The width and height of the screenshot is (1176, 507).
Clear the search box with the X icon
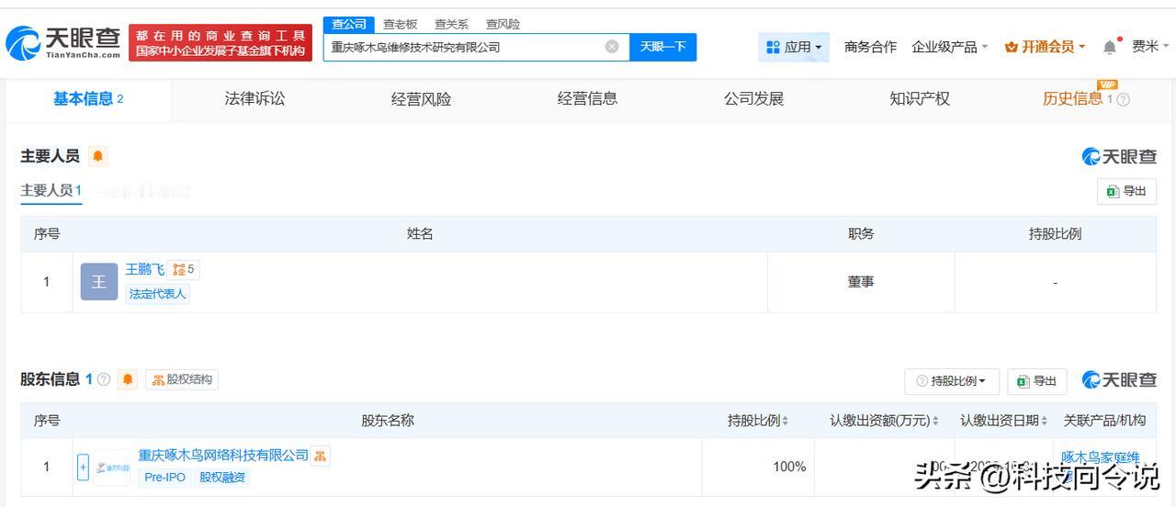tap(612, 47)
